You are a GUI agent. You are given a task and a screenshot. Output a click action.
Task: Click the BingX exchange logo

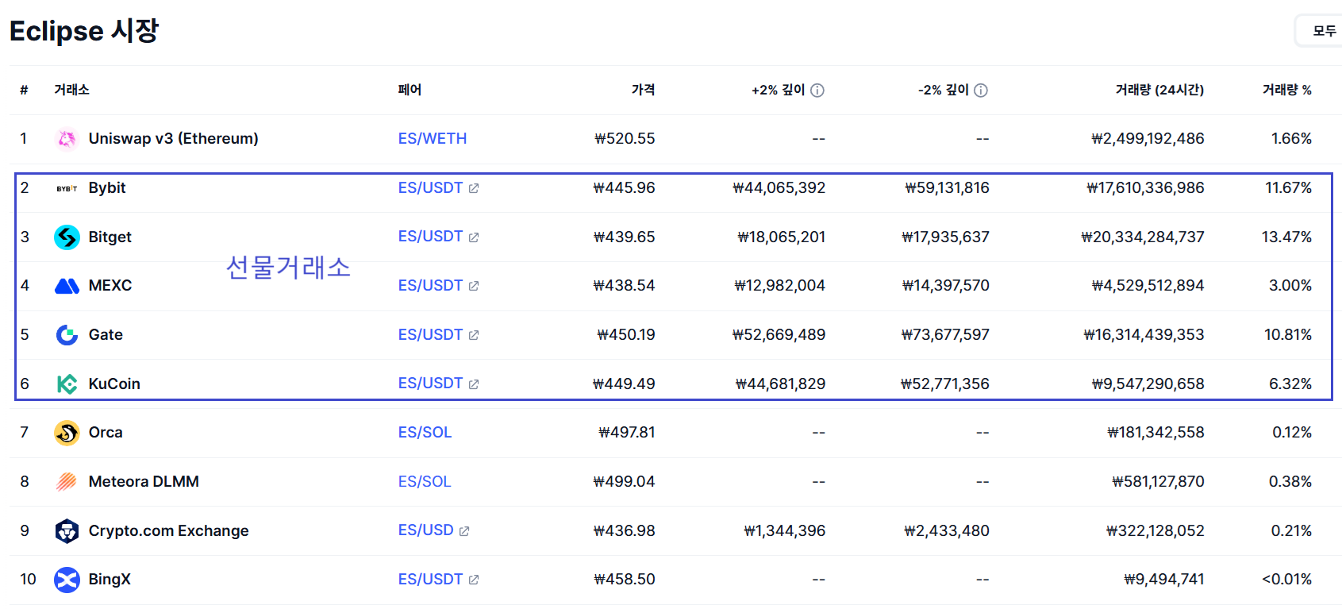(x=67, y=580)
